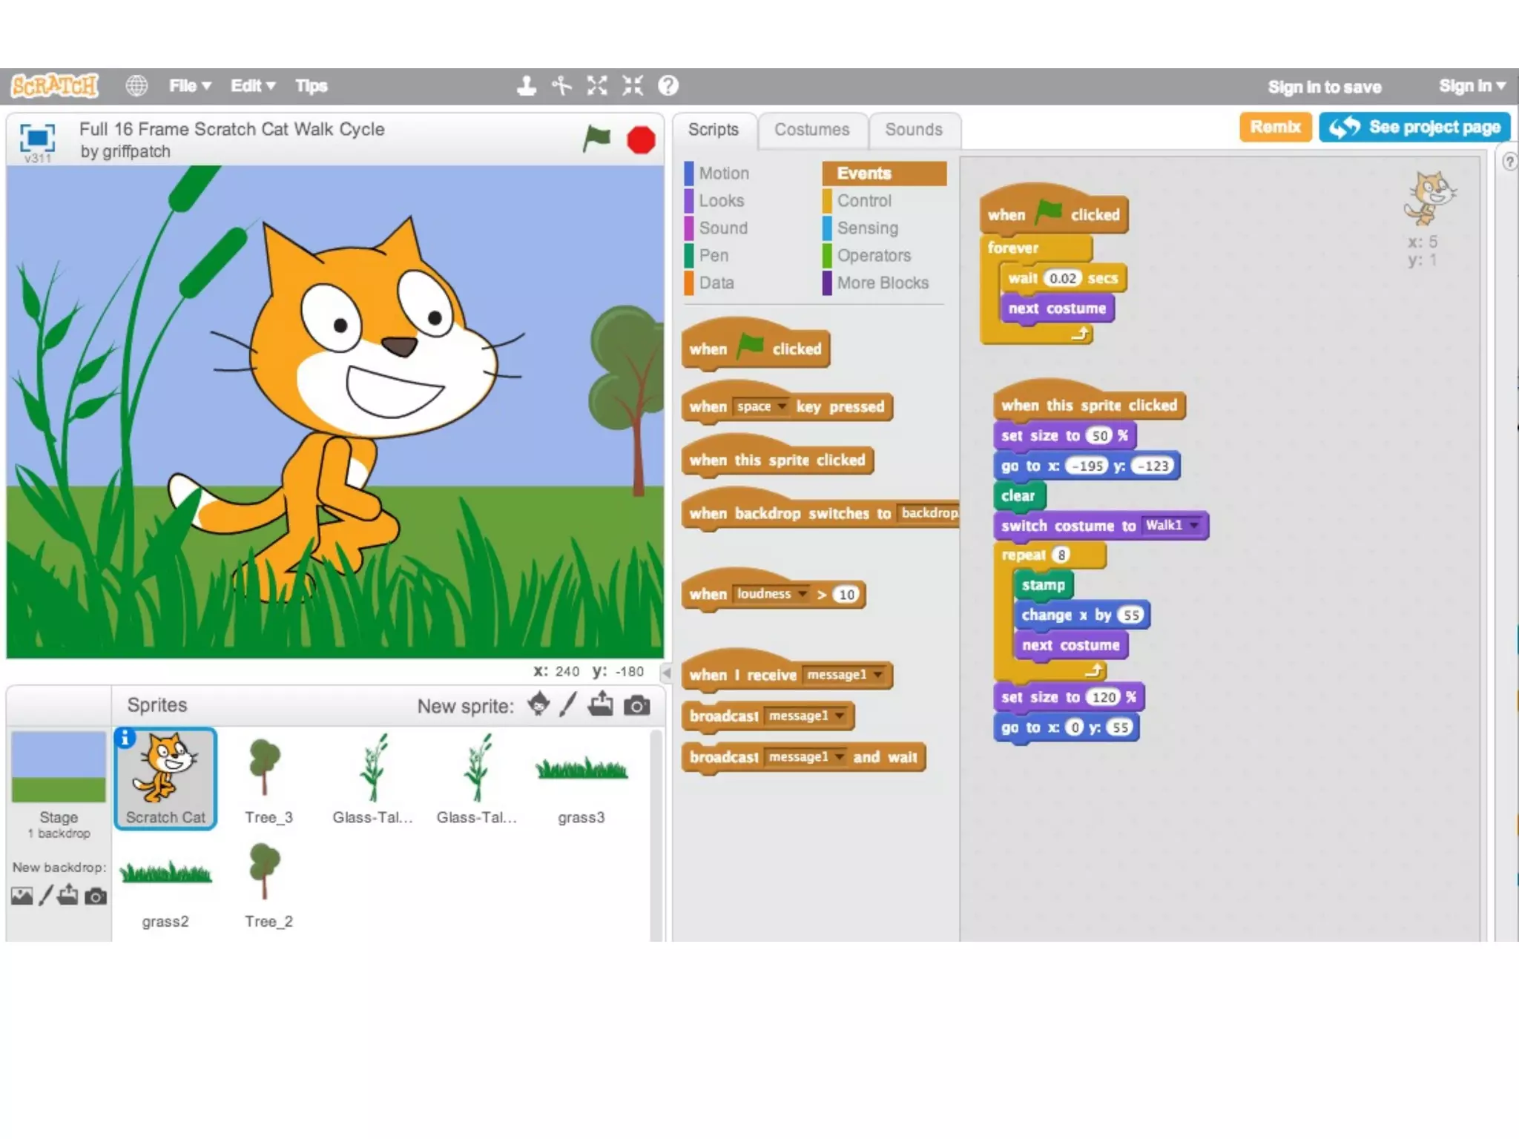Open key dropdown on space block
Image resolution: width=1519 pixels, height=1139 pixels.
(782, 406)
